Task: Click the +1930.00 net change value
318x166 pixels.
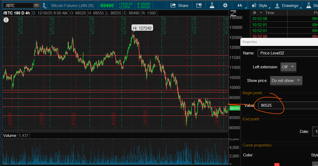Action: pos(126,4)
